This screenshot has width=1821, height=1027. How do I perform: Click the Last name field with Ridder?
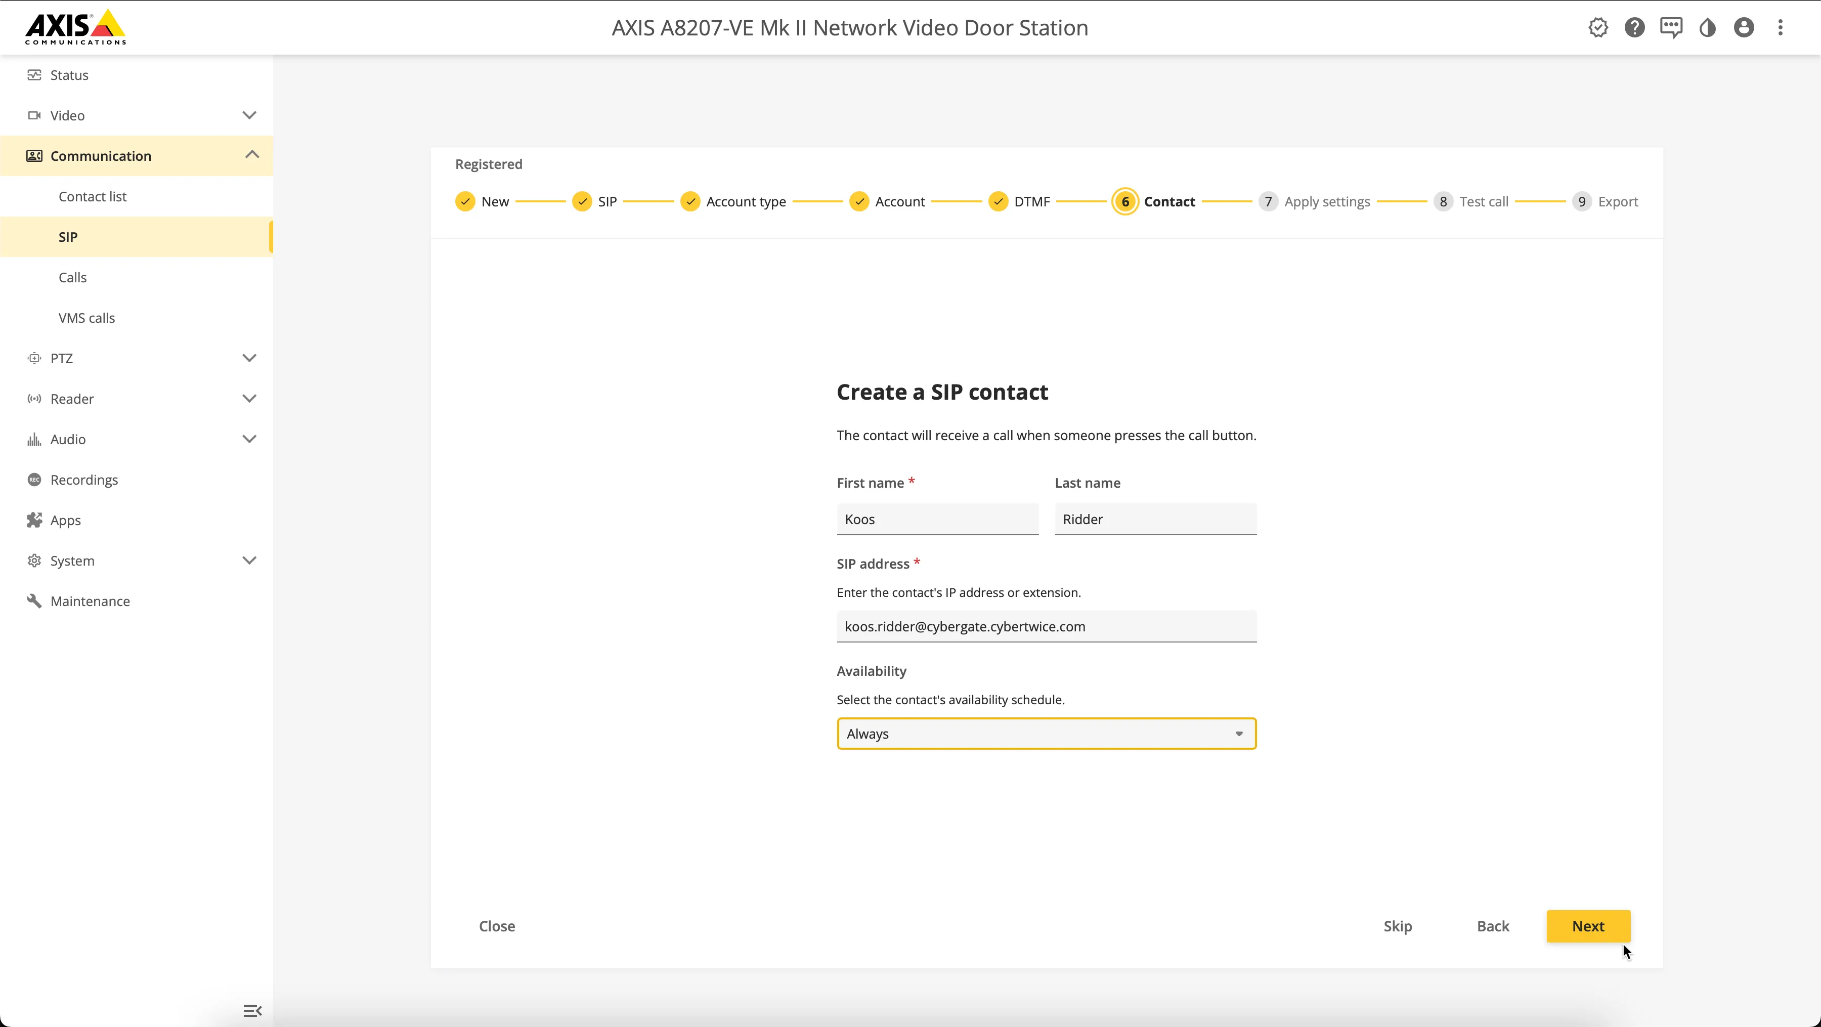click(1155, 520)
